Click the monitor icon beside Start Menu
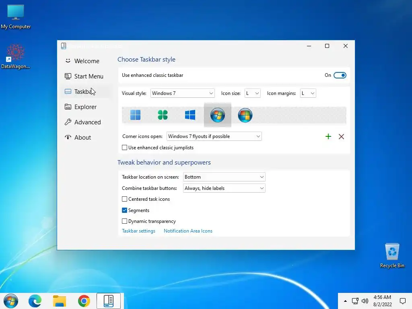The image size is (412, 309). coord(68,76)
